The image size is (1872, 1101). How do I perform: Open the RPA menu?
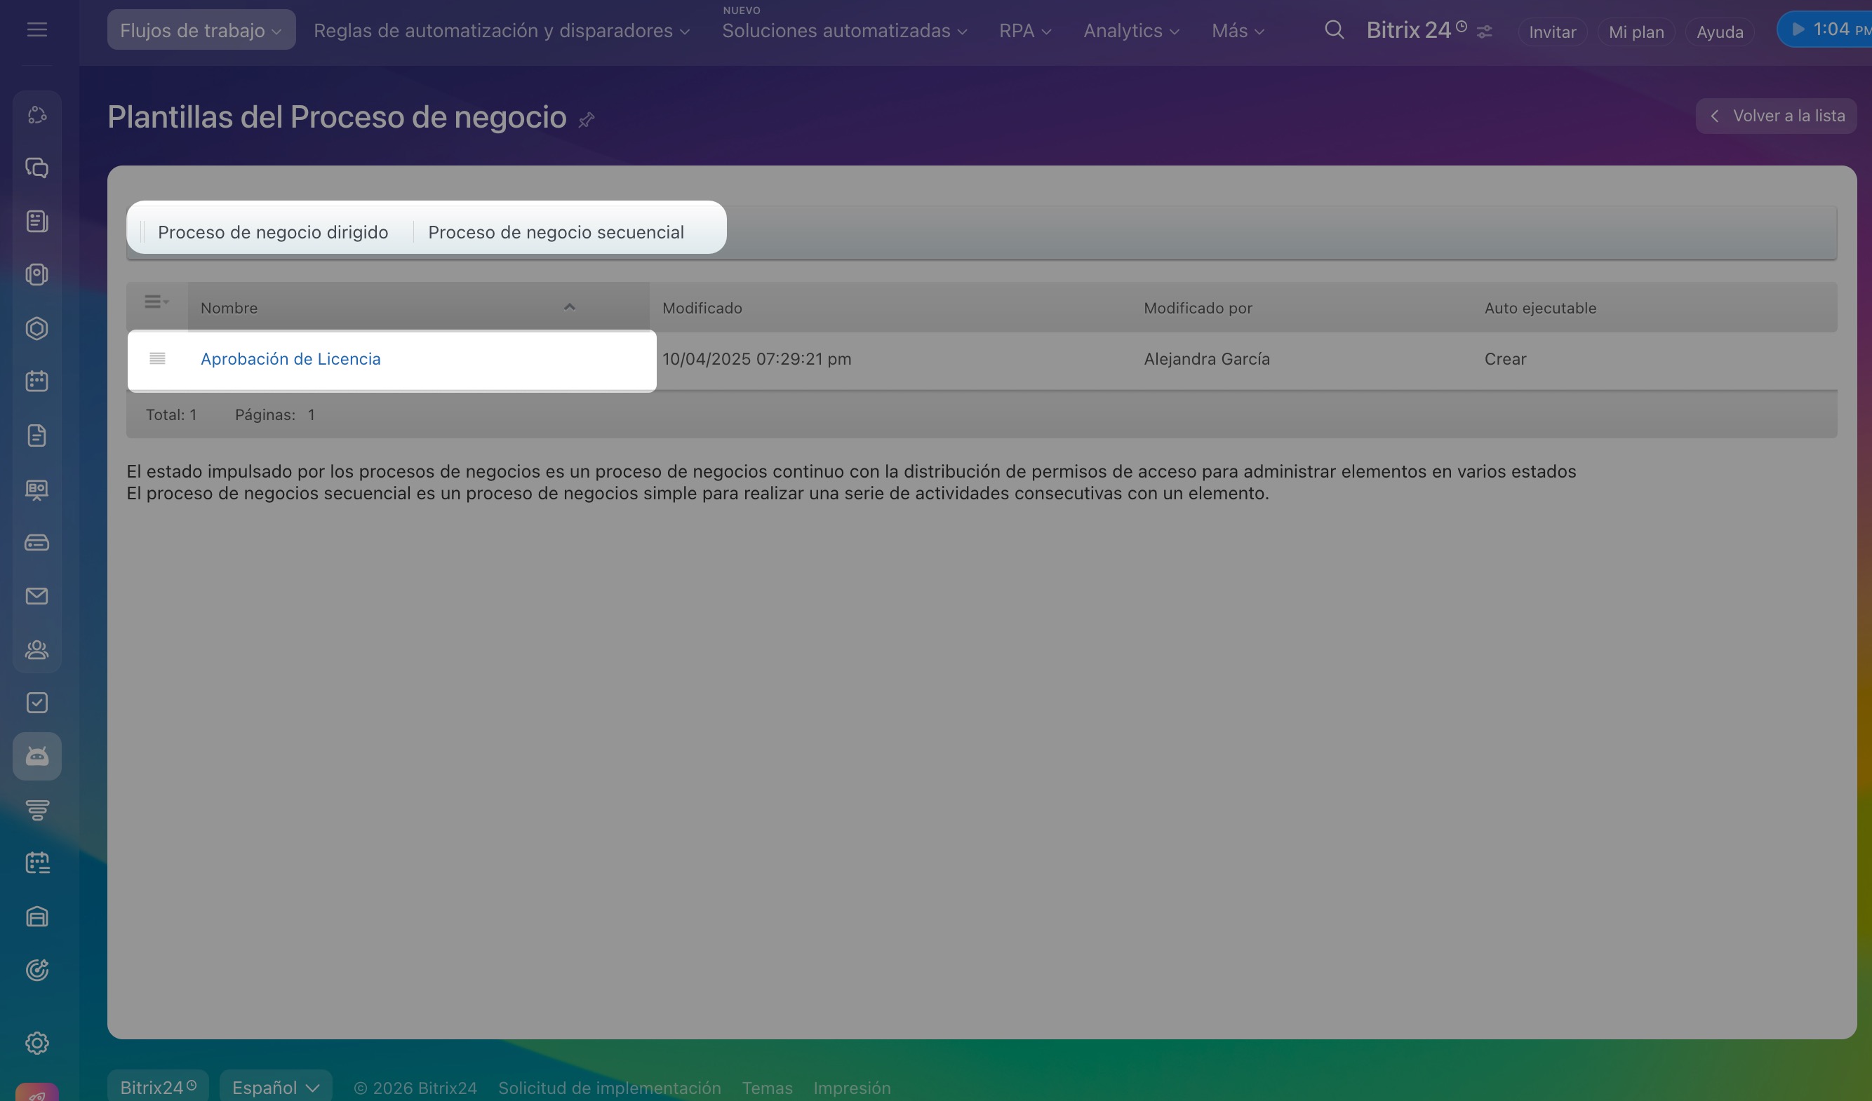1024,30
